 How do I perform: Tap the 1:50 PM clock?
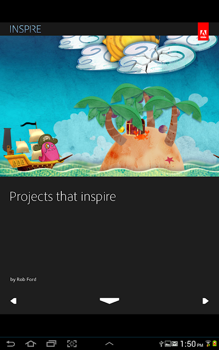(192, 344)
